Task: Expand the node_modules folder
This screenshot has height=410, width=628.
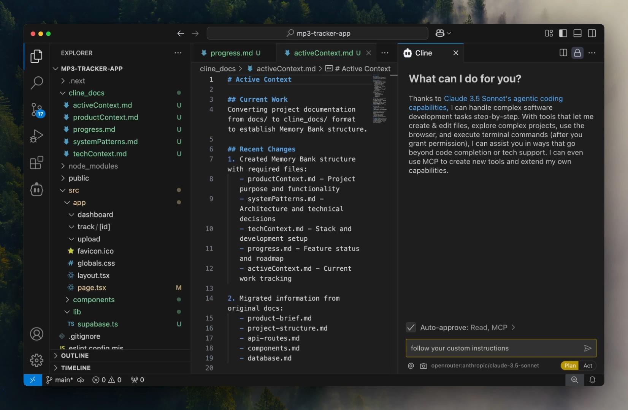Action: 93,166
